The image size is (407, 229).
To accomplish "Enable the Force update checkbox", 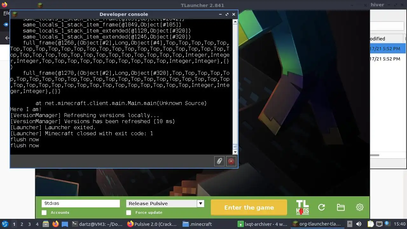I will click(x=128, y=212).
